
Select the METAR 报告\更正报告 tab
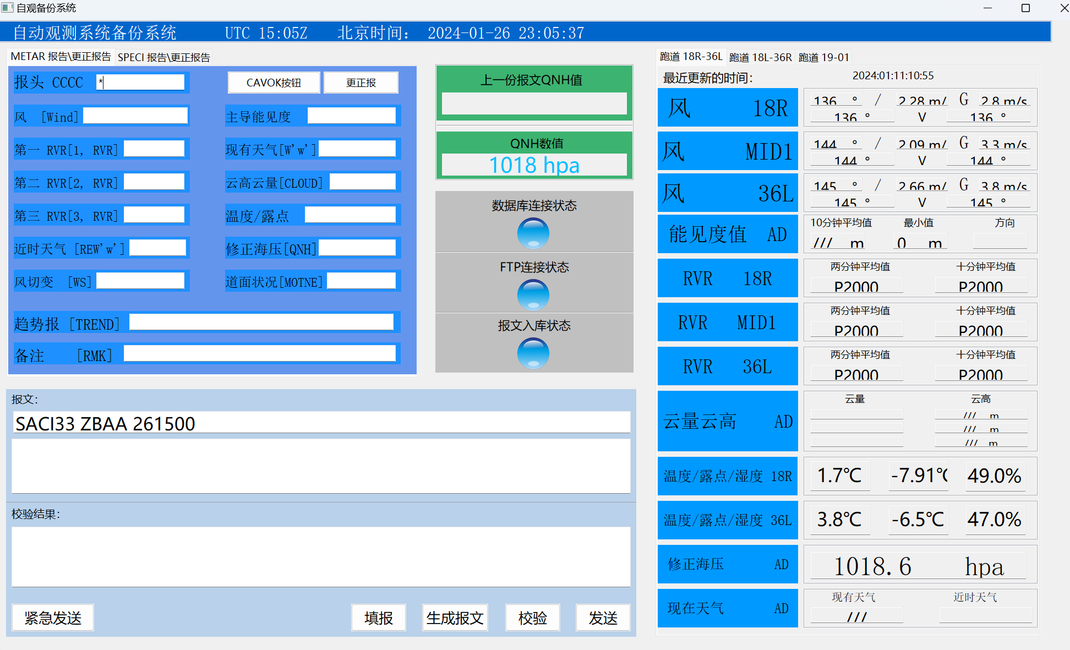point(61,57)
